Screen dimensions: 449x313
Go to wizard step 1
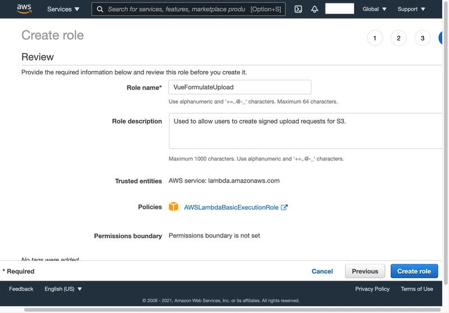pyautogui.click(x=375, y=38)
